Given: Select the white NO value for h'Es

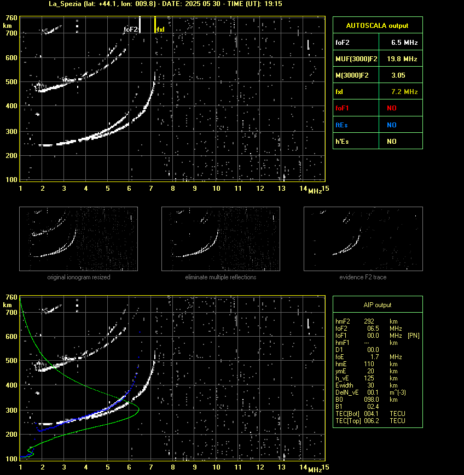Looking at the screenshot, I should 392,142.
